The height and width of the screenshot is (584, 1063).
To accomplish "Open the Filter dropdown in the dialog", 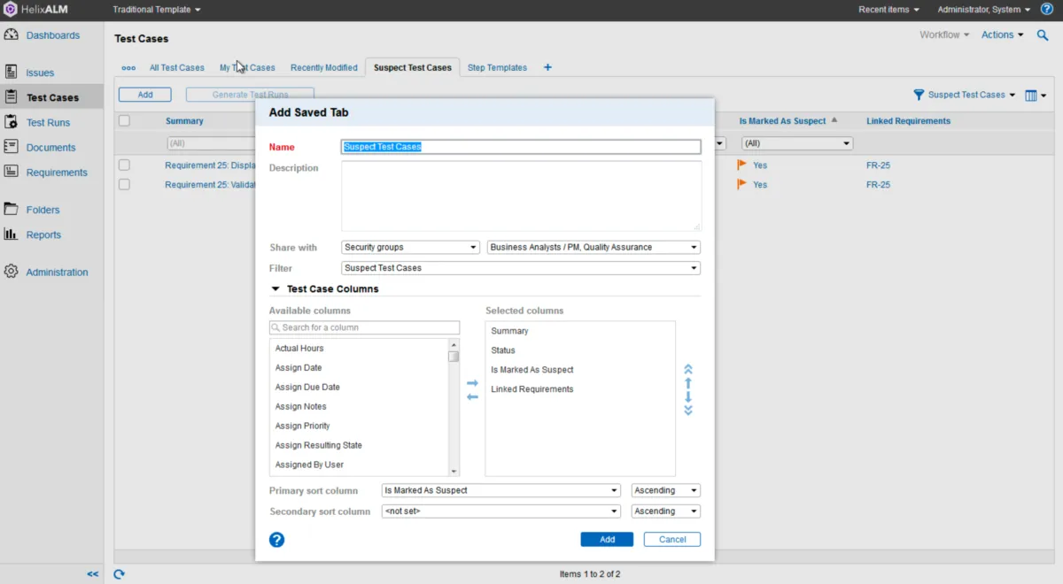I will point(521,268).
